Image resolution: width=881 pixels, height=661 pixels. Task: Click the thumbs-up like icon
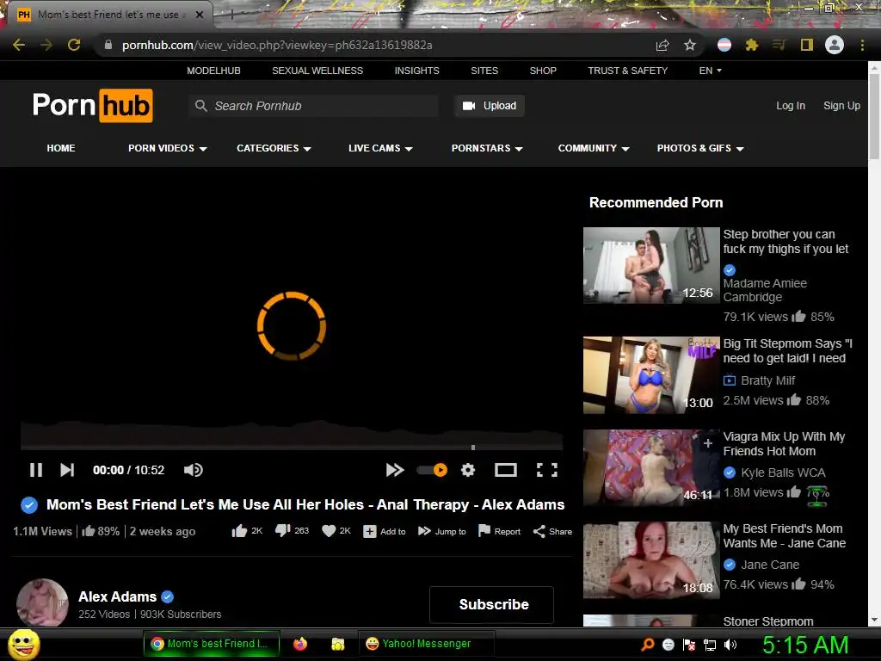coord(239,531)
